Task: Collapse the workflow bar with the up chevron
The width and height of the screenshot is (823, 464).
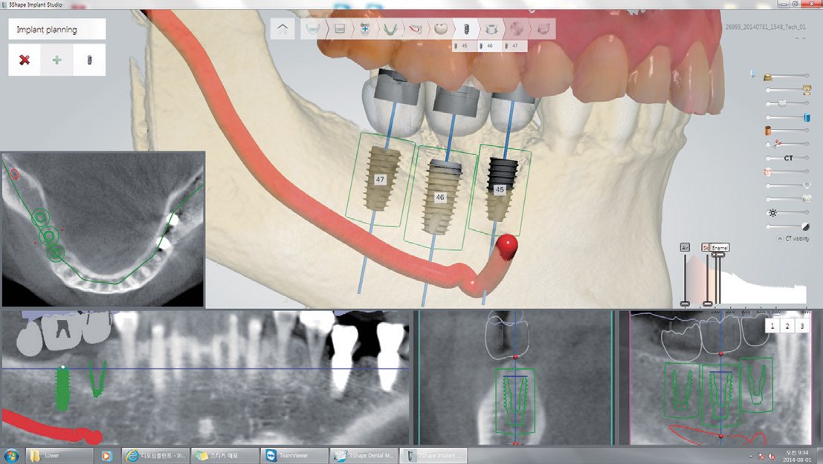Action: [x=283, y=28]
